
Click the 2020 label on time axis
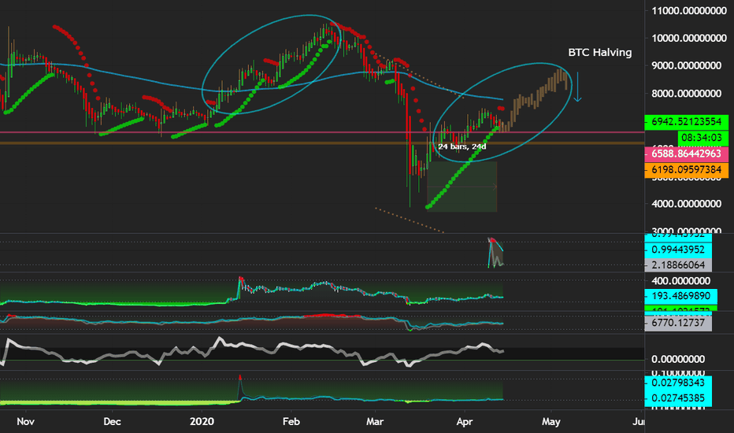click(202, 421)
